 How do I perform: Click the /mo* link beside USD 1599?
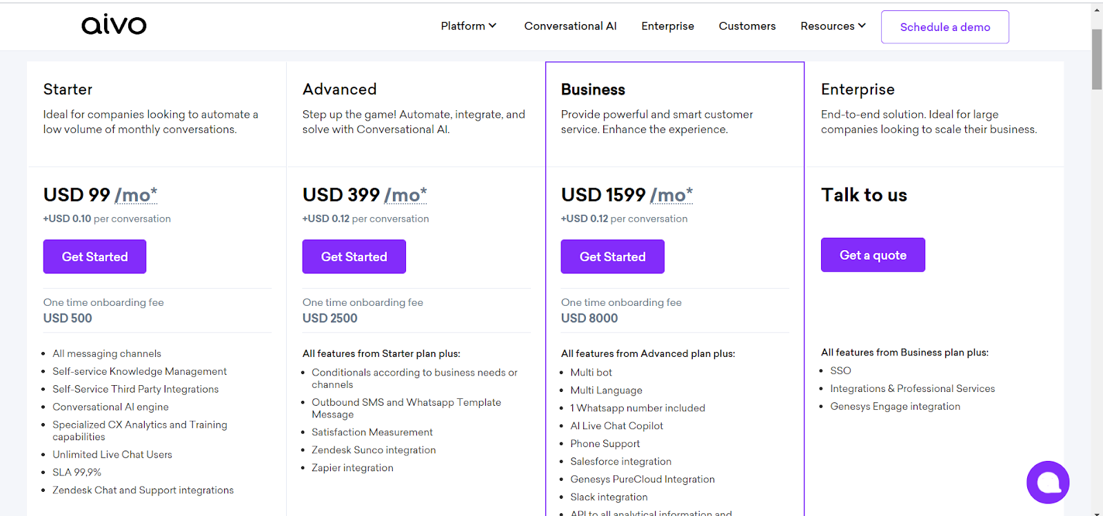click(671, 195)
